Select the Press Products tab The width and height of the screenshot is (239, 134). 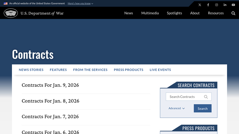click(x=128, y=70)
